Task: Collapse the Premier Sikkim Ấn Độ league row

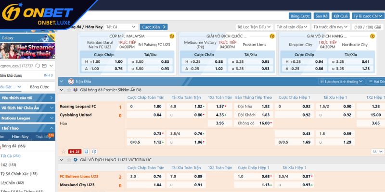Action: tap(61, 90)
